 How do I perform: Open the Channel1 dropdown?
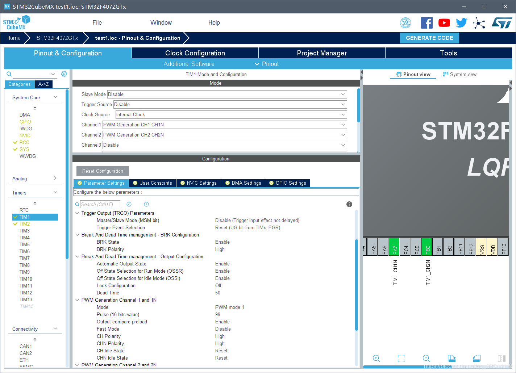[225, 125]
